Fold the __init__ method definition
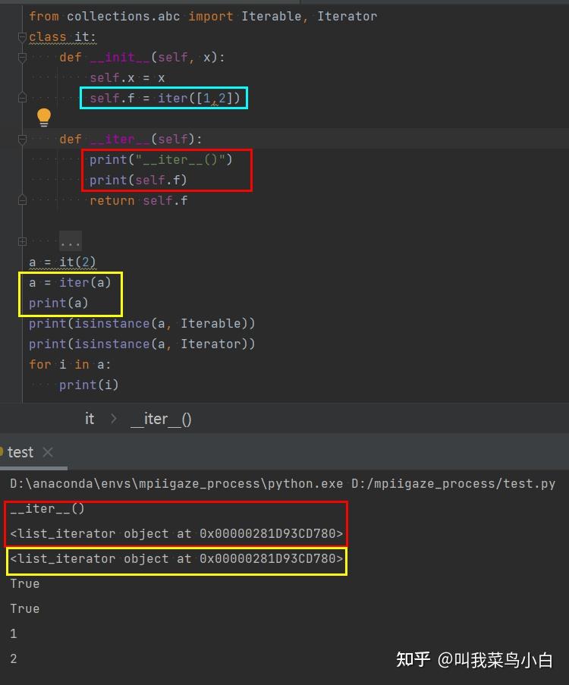Screen dimensions: 569x685 click(x=22, y=57)
